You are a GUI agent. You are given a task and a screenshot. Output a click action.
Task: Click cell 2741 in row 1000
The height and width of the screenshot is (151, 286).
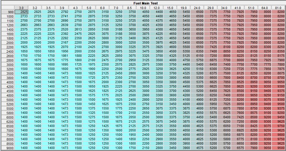coord(62,16)
